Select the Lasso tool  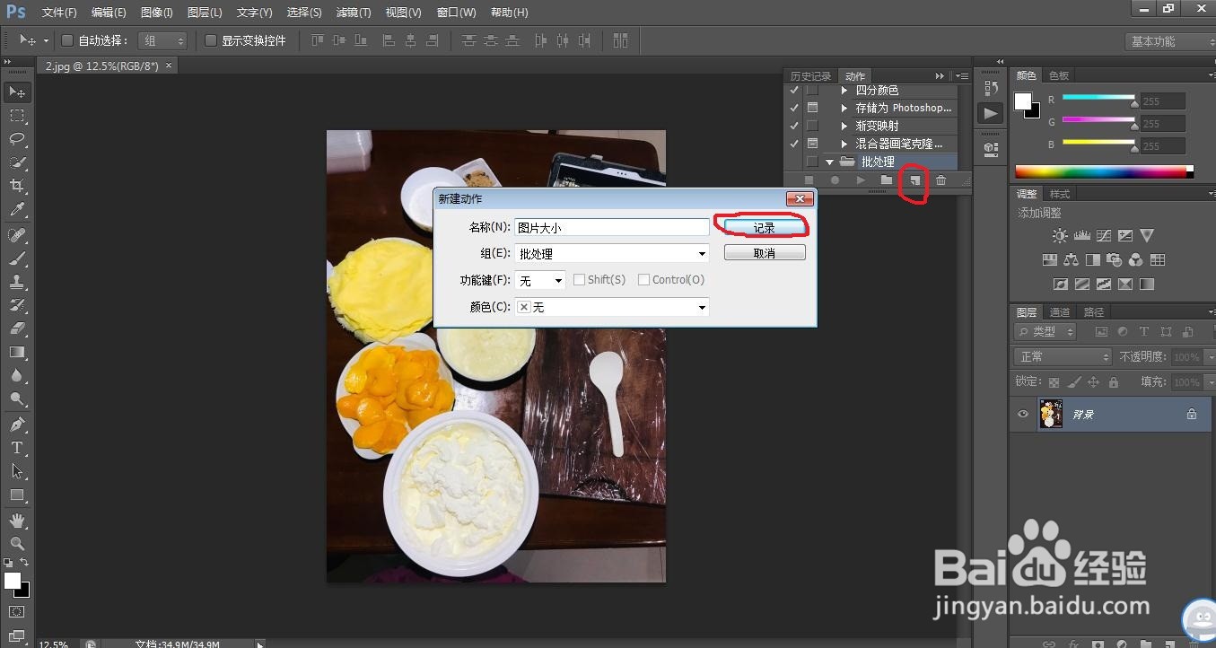coord(17,139)
